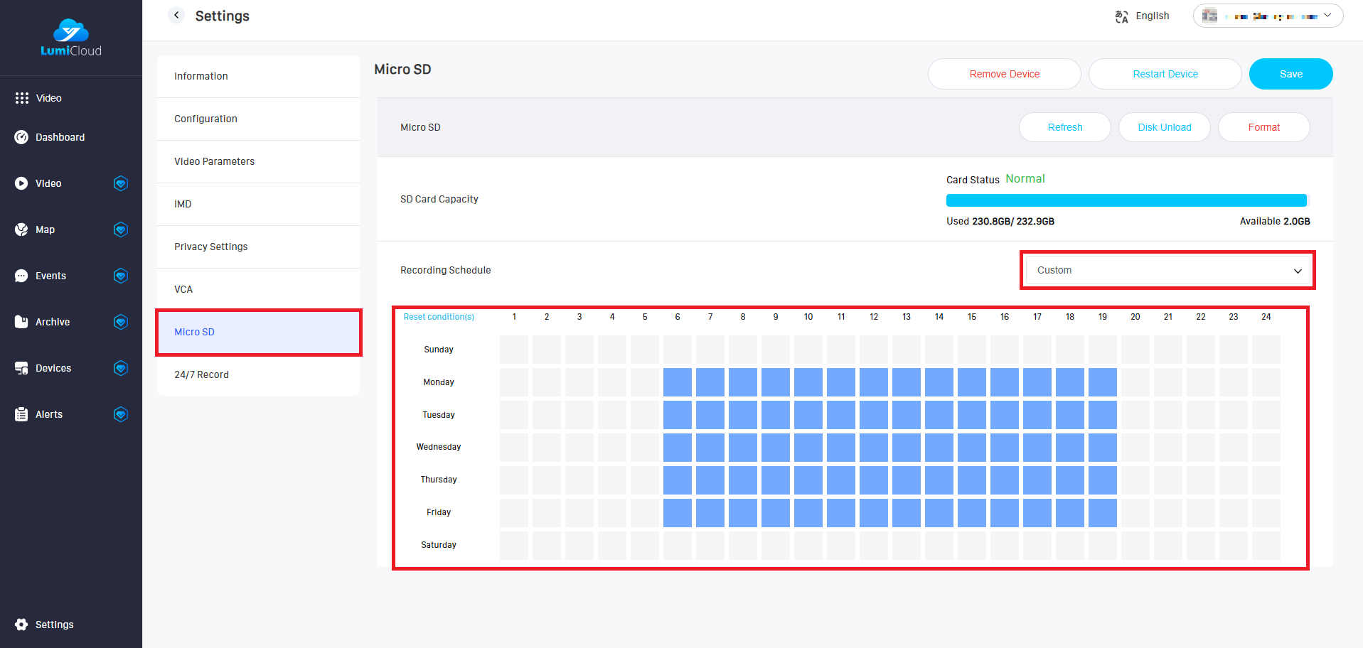
Task: Click the LumiCloud logo
Action: [x=71, y=38]
